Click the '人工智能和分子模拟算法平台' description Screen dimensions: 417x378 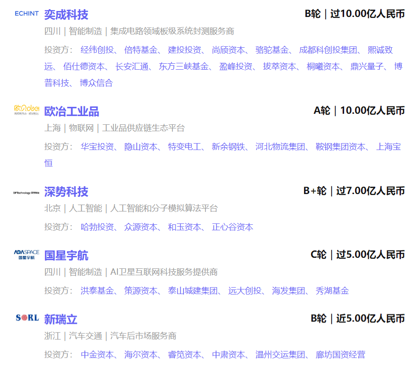pos(164,209)
